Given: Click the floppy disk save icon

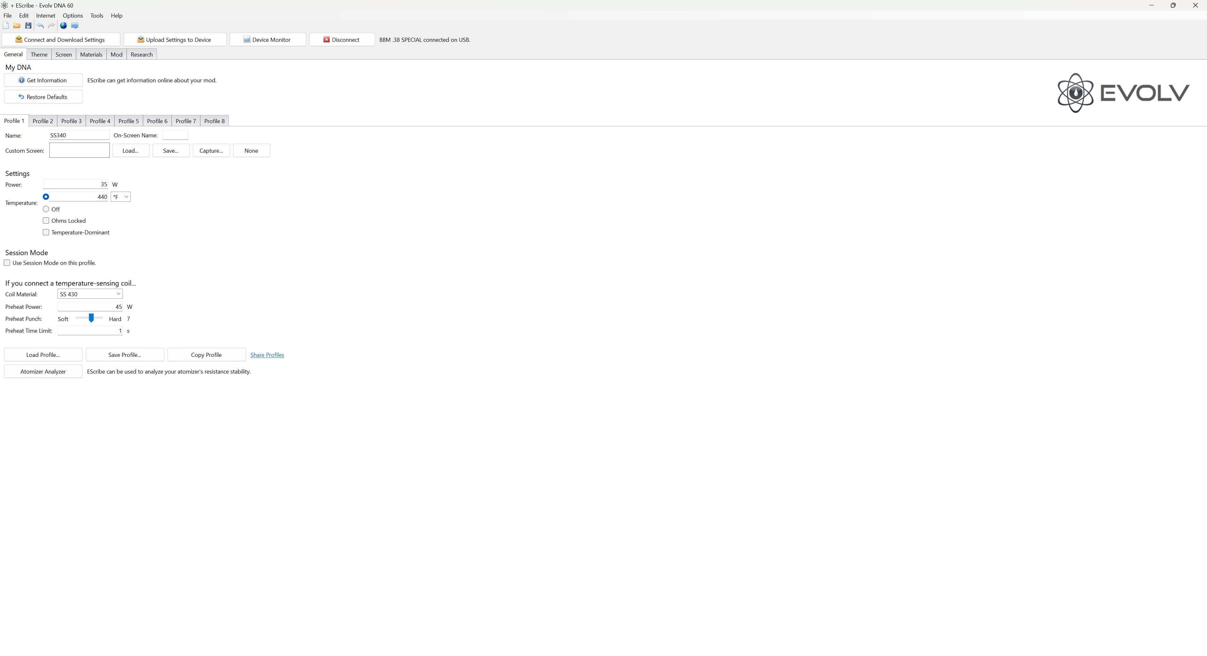Looking at the screenshot, I should (x=28, y=26).
